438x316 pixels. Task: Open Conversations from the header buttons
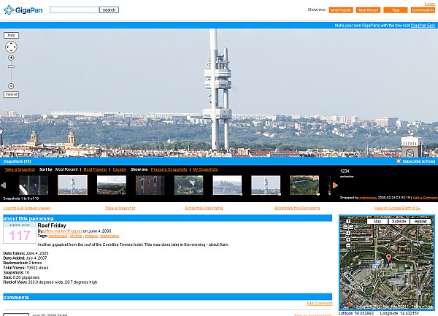423,10
